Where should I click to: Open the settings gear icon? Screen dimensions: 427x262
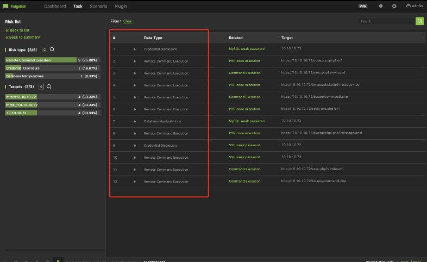pos(394,6)
